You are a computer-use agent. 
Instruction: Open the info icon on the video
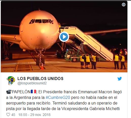(x=124, y=5)
